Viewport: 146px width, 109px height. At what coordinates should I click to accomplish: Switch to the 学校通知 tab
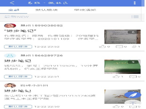[x=85, y=10]
